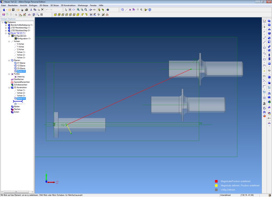Screen dimensions: 272x197
Task: Open the Bearbeiten menu
Action: coord(13,5)
